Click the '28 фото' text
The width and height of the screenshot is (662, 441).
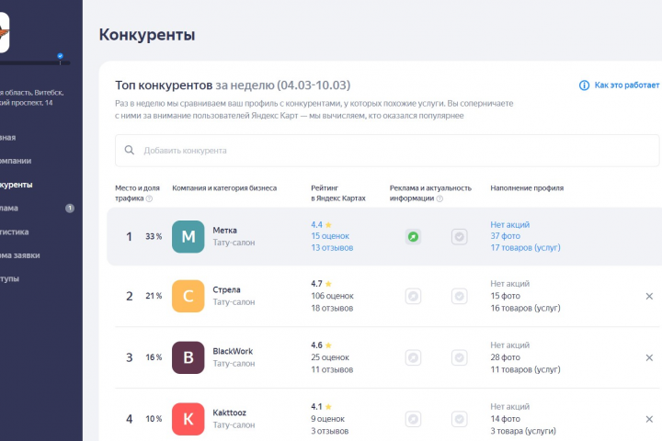click(x=505, y=358)
